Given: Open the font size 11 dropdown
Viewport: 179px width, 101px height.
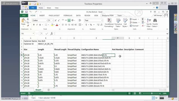Looking at the screenshot, I should coord(53,20).
